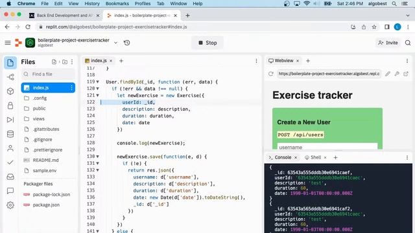The height and width of the screenshot is (233, 415).
Task: Click the new folder icon in Files
Action: pyautogui.click(x=65, y=62)
